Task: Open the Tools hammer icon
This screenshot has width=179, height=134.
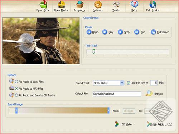Action: pos(116,4)
